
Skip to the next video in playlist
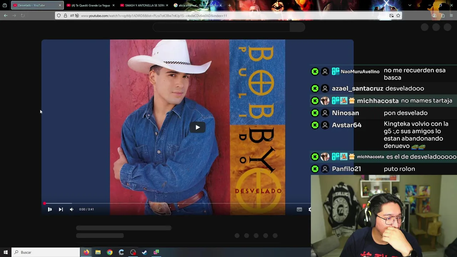click(x=61, y=210)
